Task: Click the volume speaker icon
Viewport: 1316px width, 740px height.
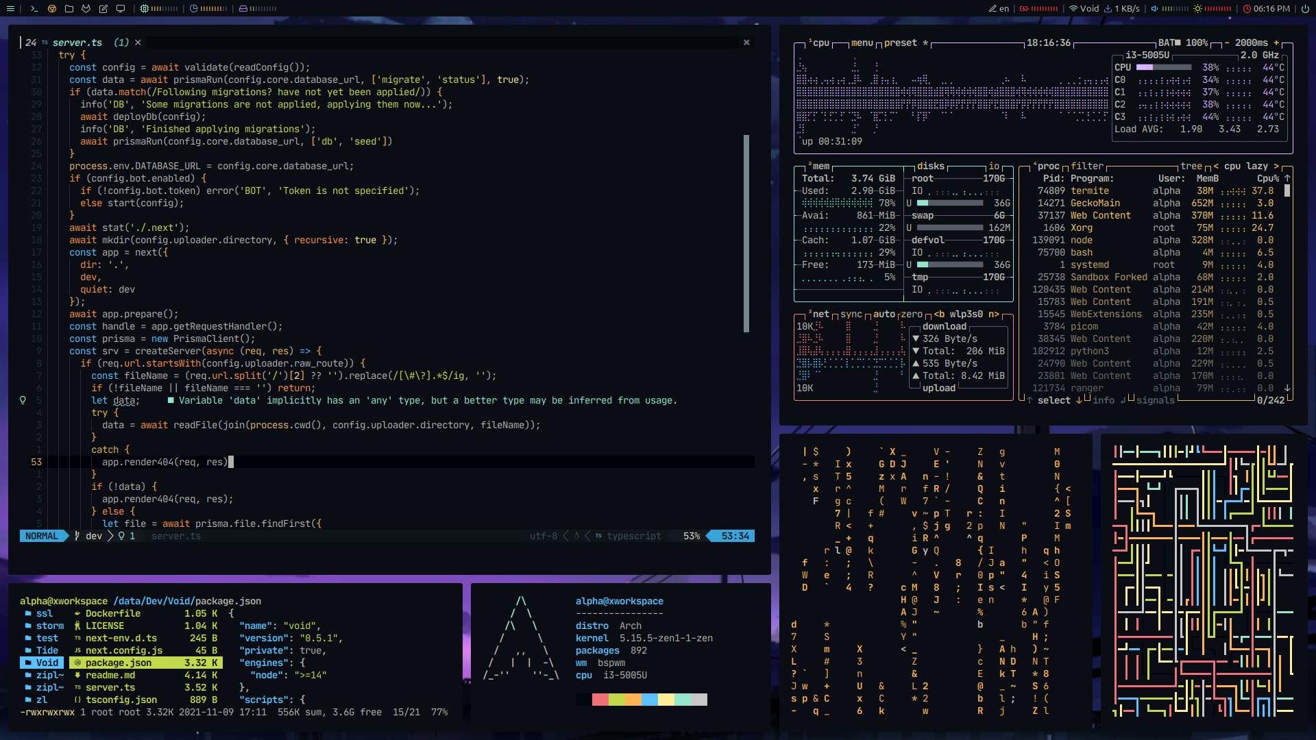Action: click(x=1154, y=8)
